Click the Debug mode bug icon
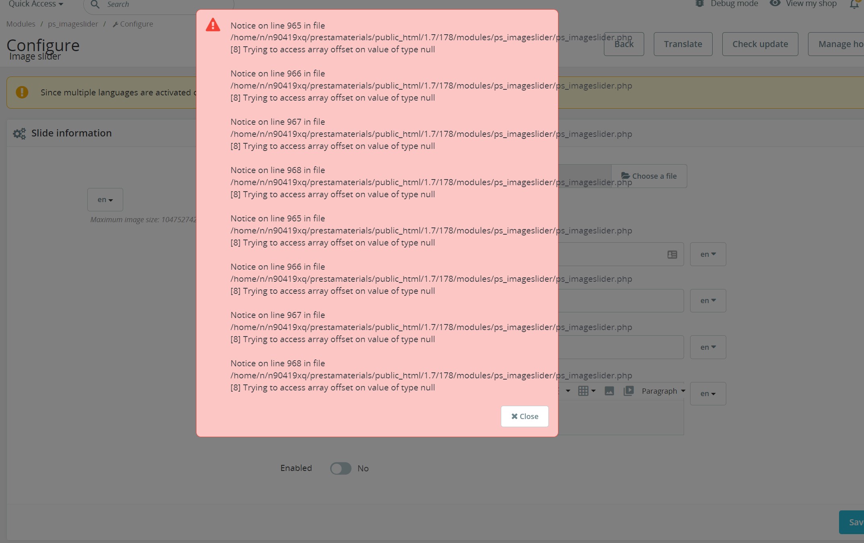The image size is (864, 543). 700,4
